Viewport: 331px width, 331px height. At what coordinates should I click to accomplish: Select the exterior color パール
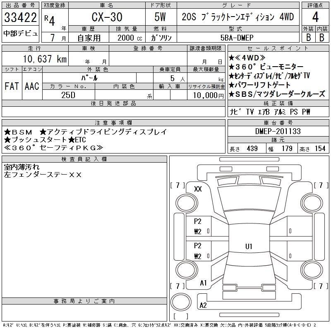pos(89,78)
